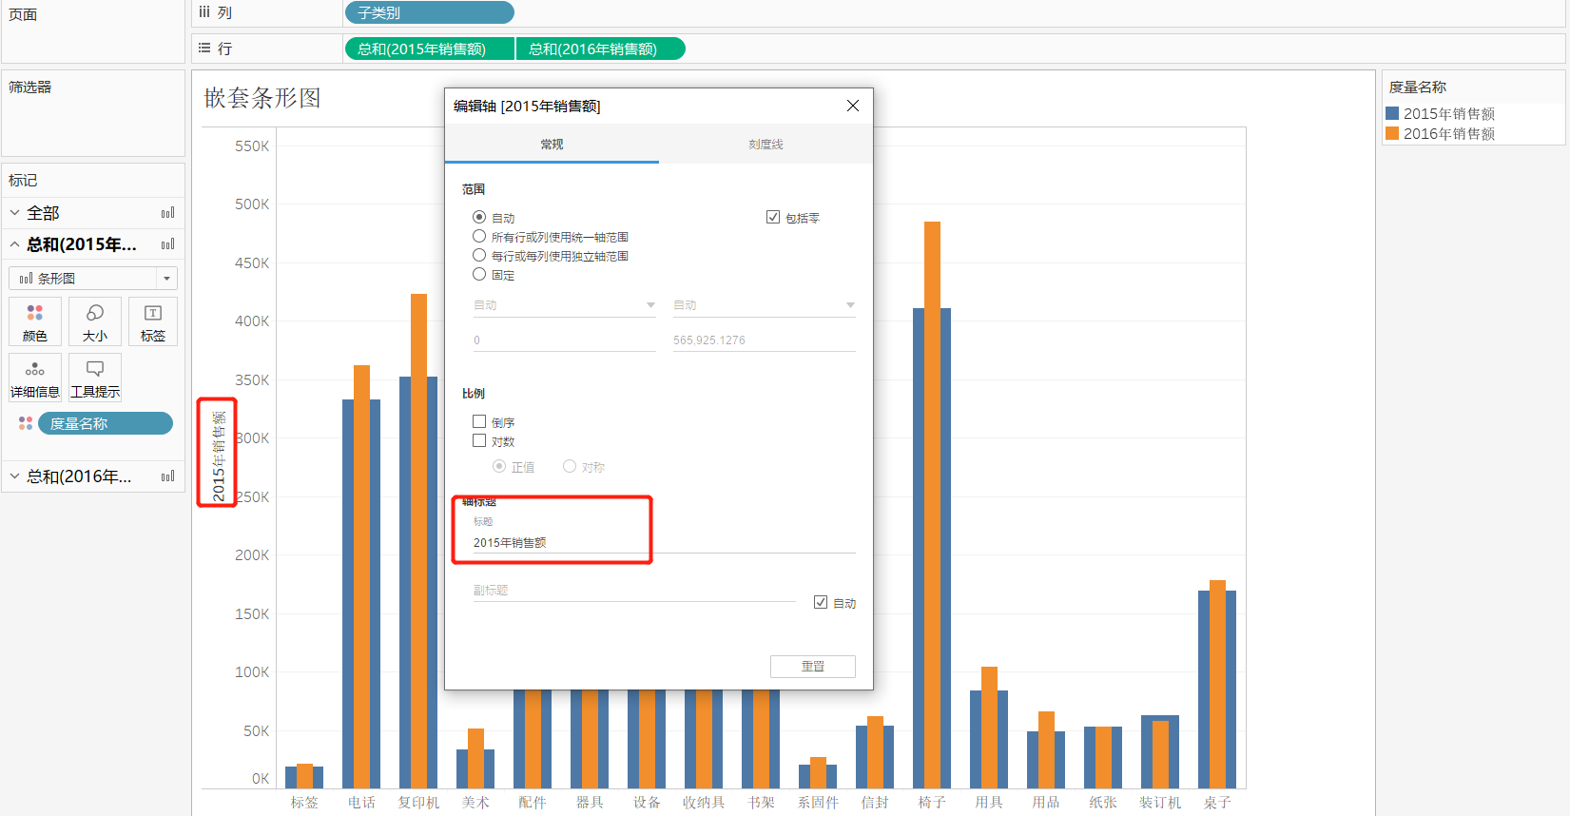1570x816 pixels.
Task: Select 每行或每列使用独立轴范围 option
Action: tap(479, 255)
